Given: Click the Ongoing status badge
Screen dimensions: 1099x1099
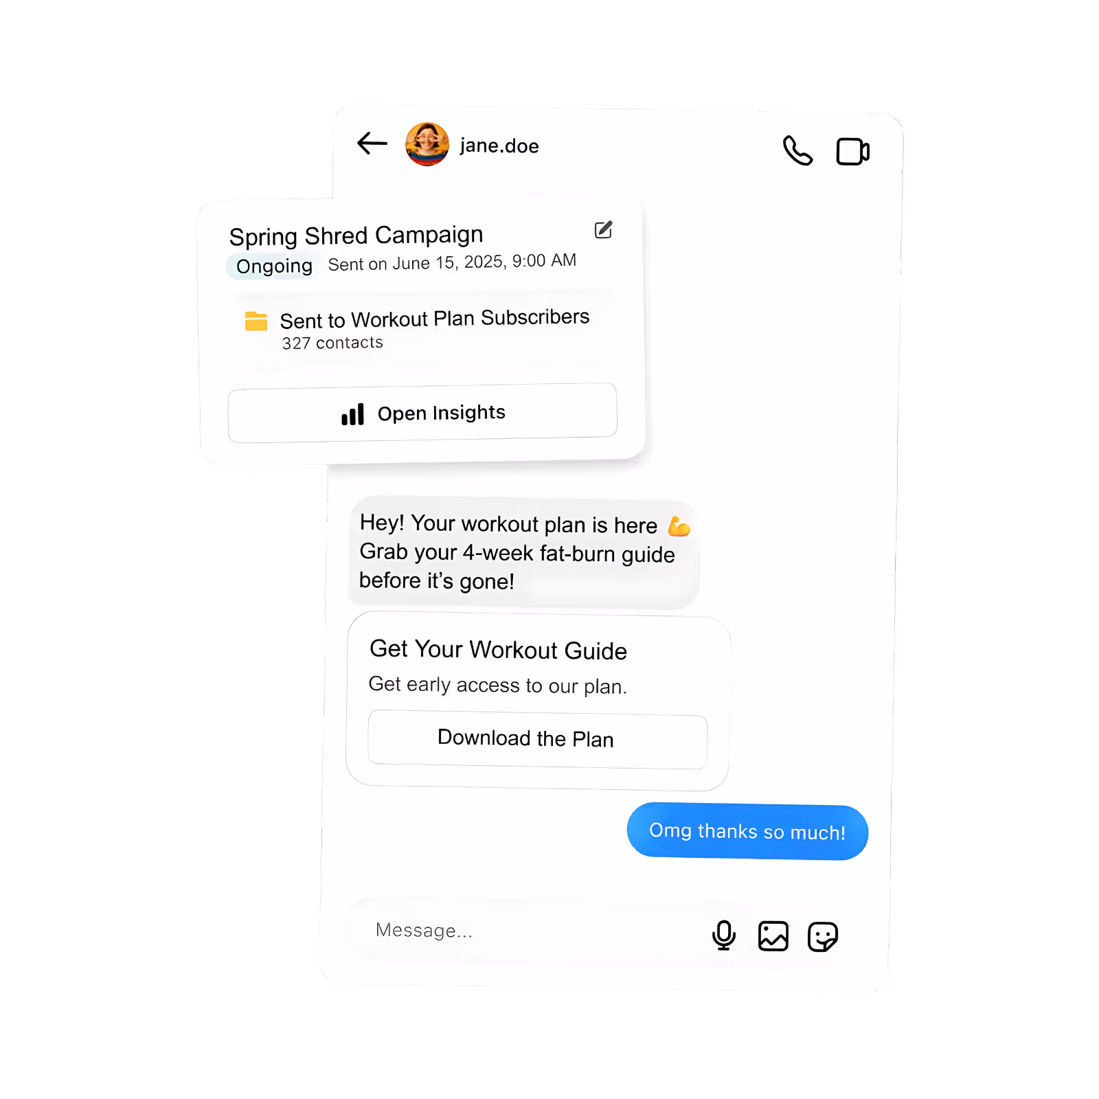Looking at the screenshot, I should [274, 266].
